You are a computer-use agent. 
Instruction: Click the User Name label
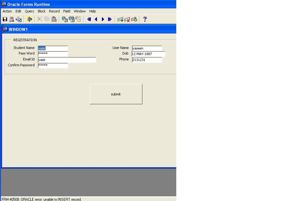[x=121, y=48]
